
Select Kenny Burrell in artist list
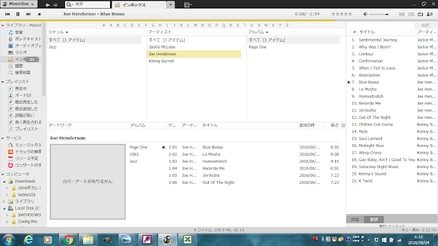coord(162,61)
